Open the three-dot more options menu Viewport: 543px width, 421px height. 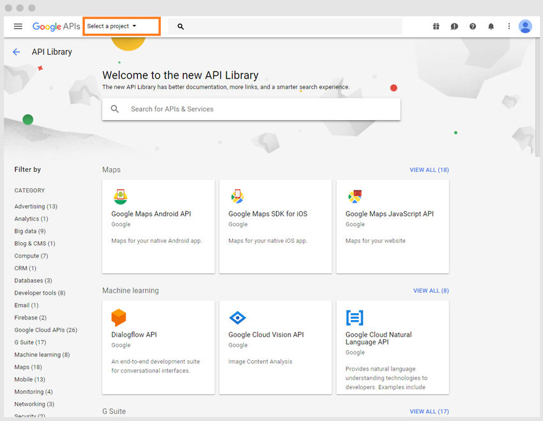(x=509, y=26)
